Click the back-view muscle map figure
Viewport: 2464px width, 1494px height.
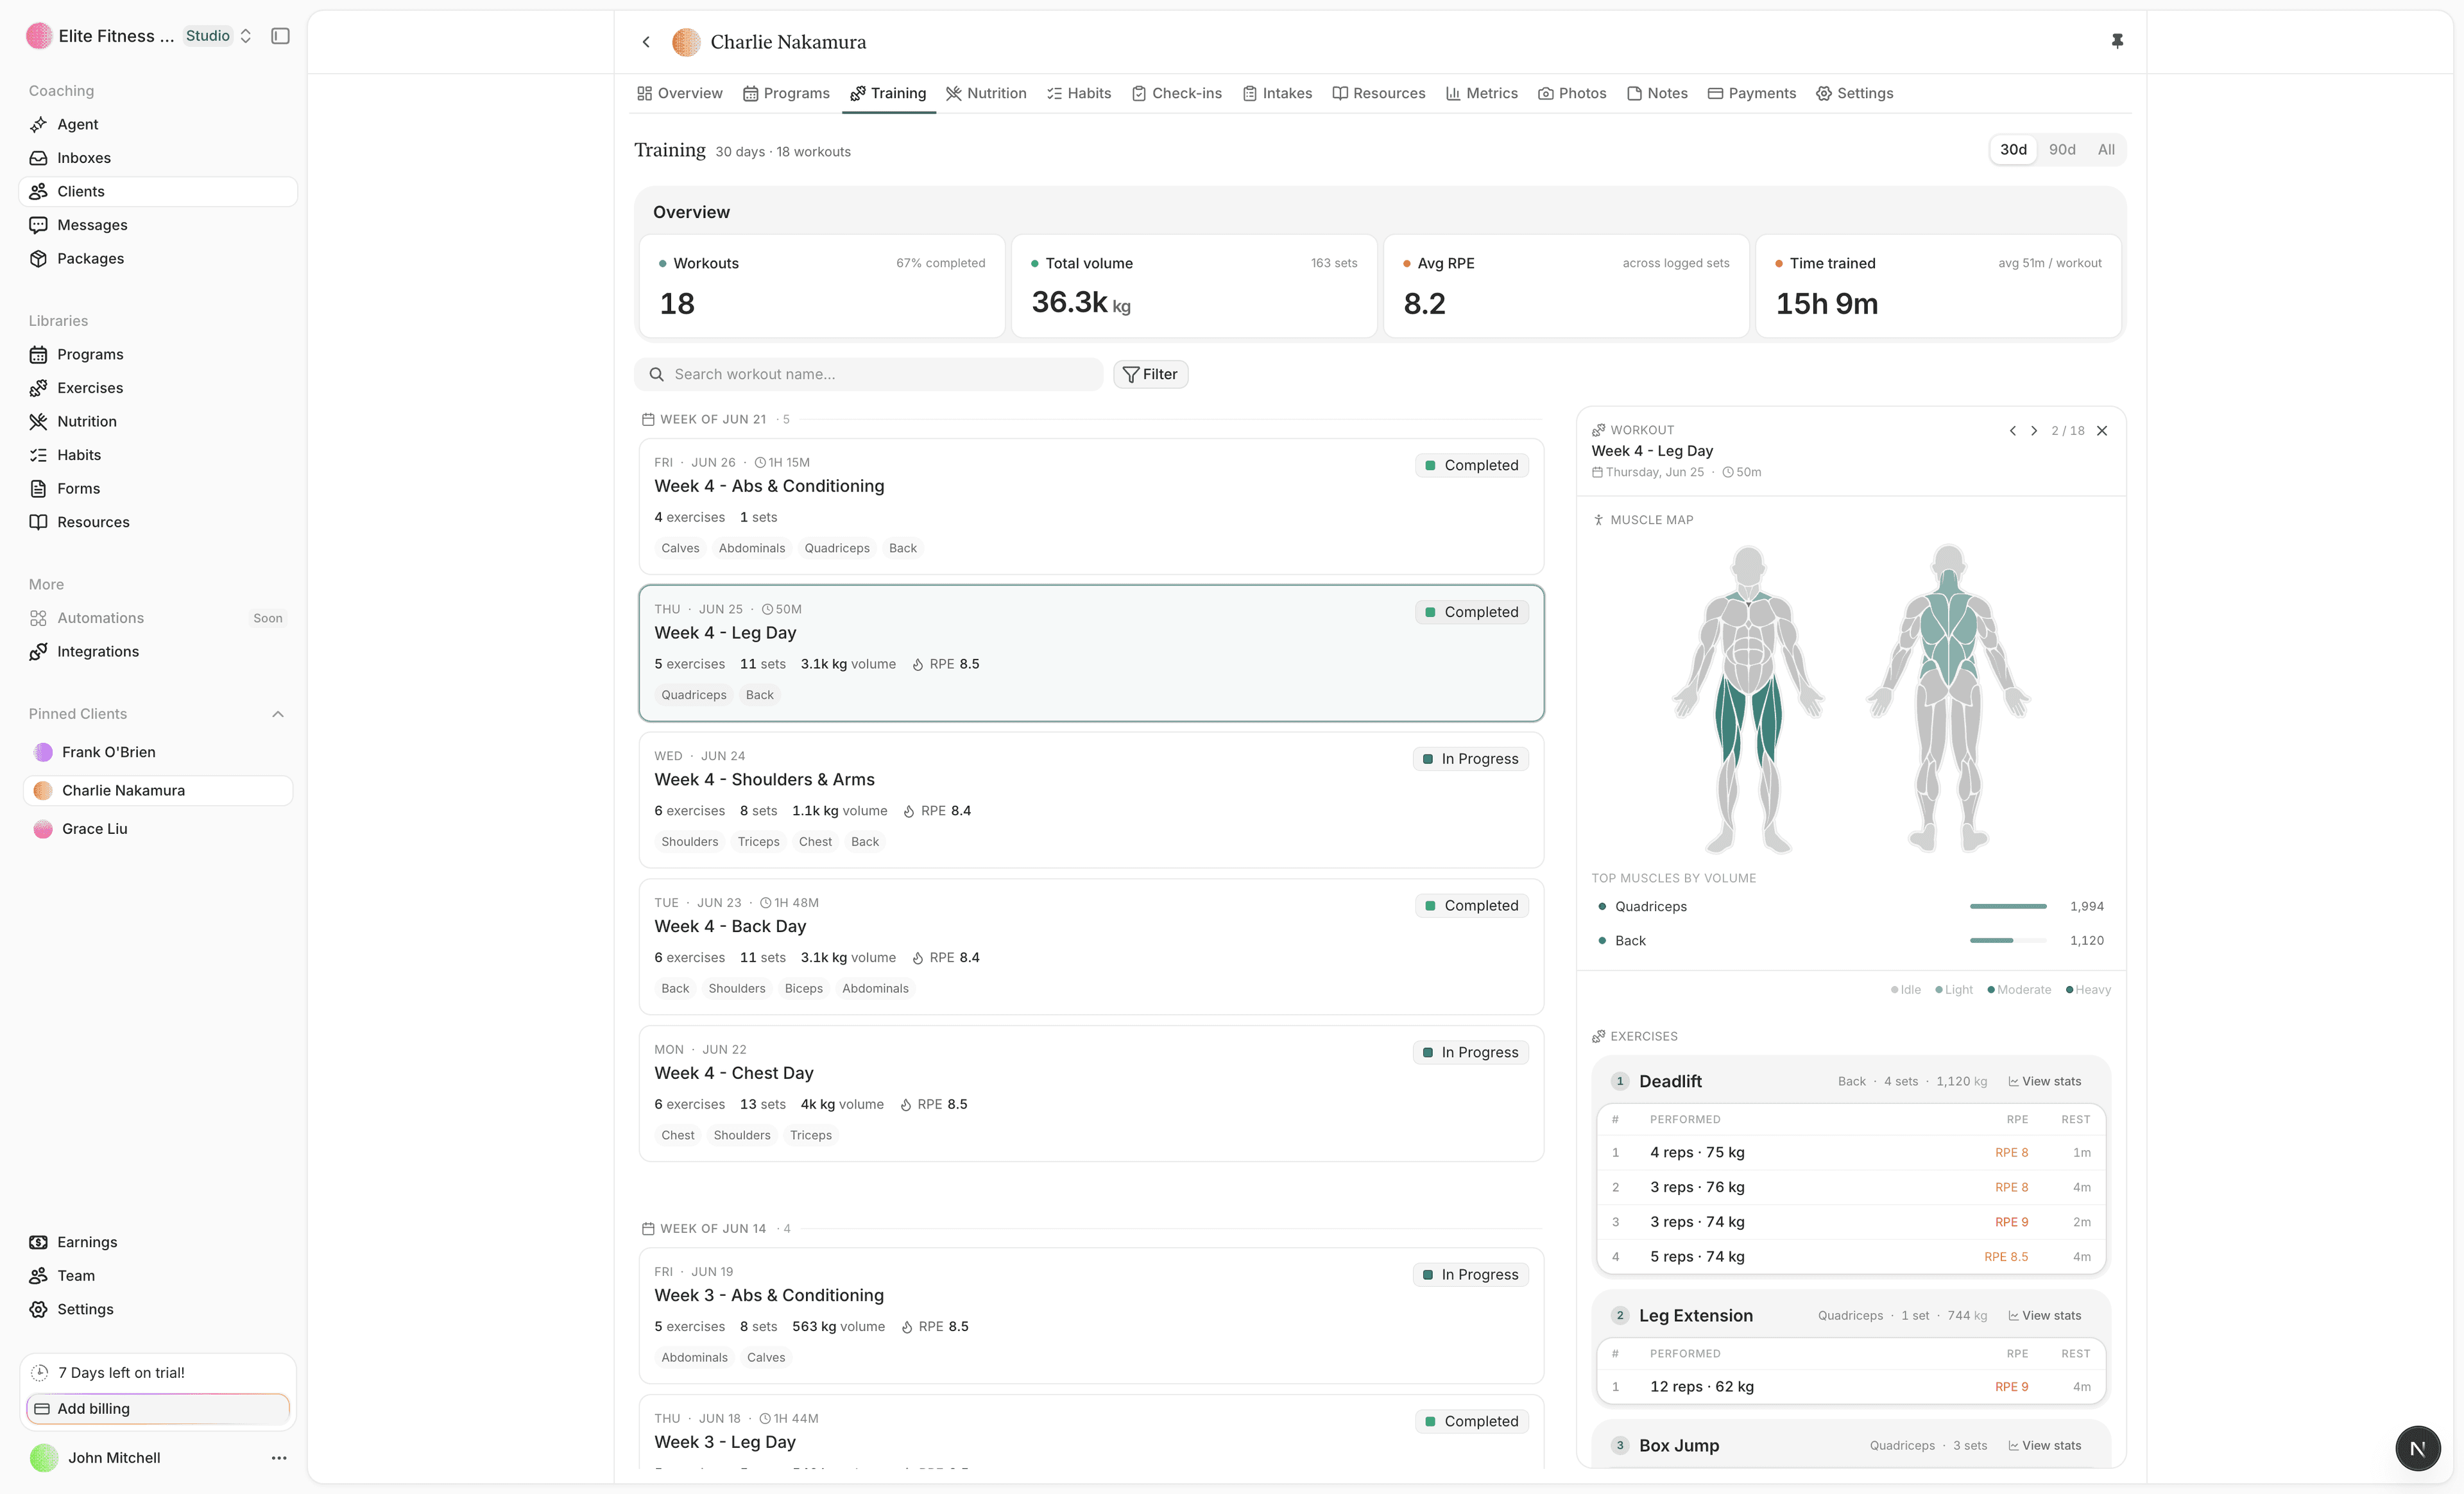(x=1948, y=698)
